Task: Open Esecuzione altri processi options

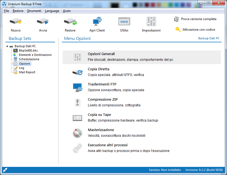Action: 108,145
